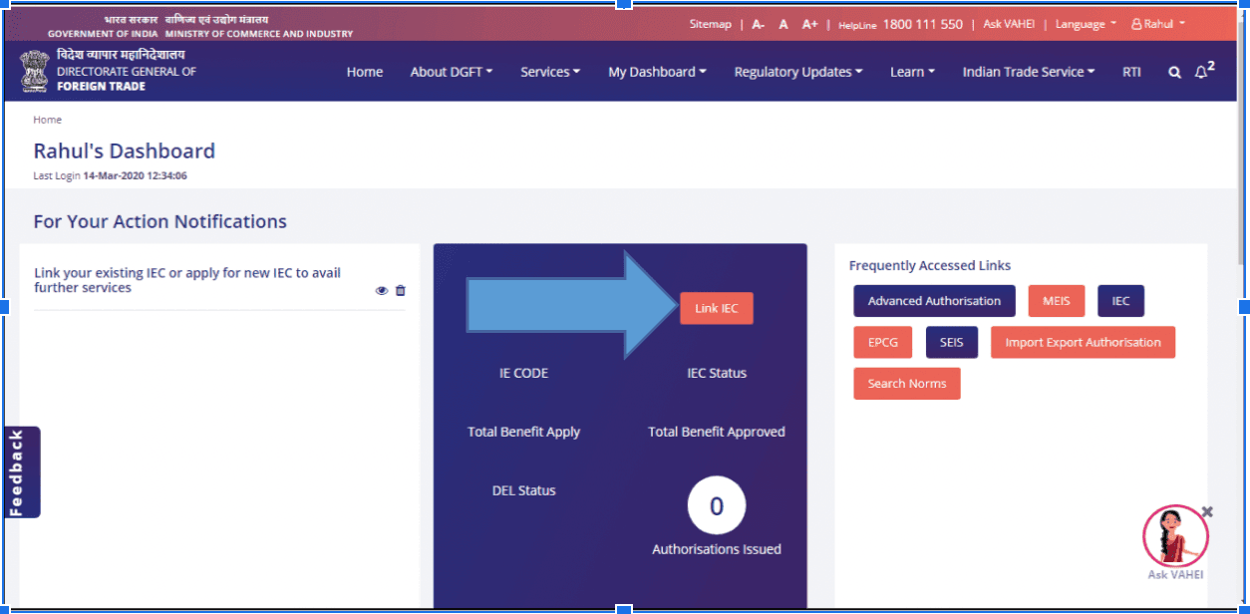The height and width of the screenshot is (614, 1250).
Task: Delete the IEC notification via trash icon
Action: (401, 291)
